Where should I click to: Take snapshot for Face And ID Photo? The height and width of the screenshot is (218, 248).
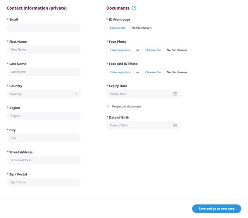pos(120,72)
